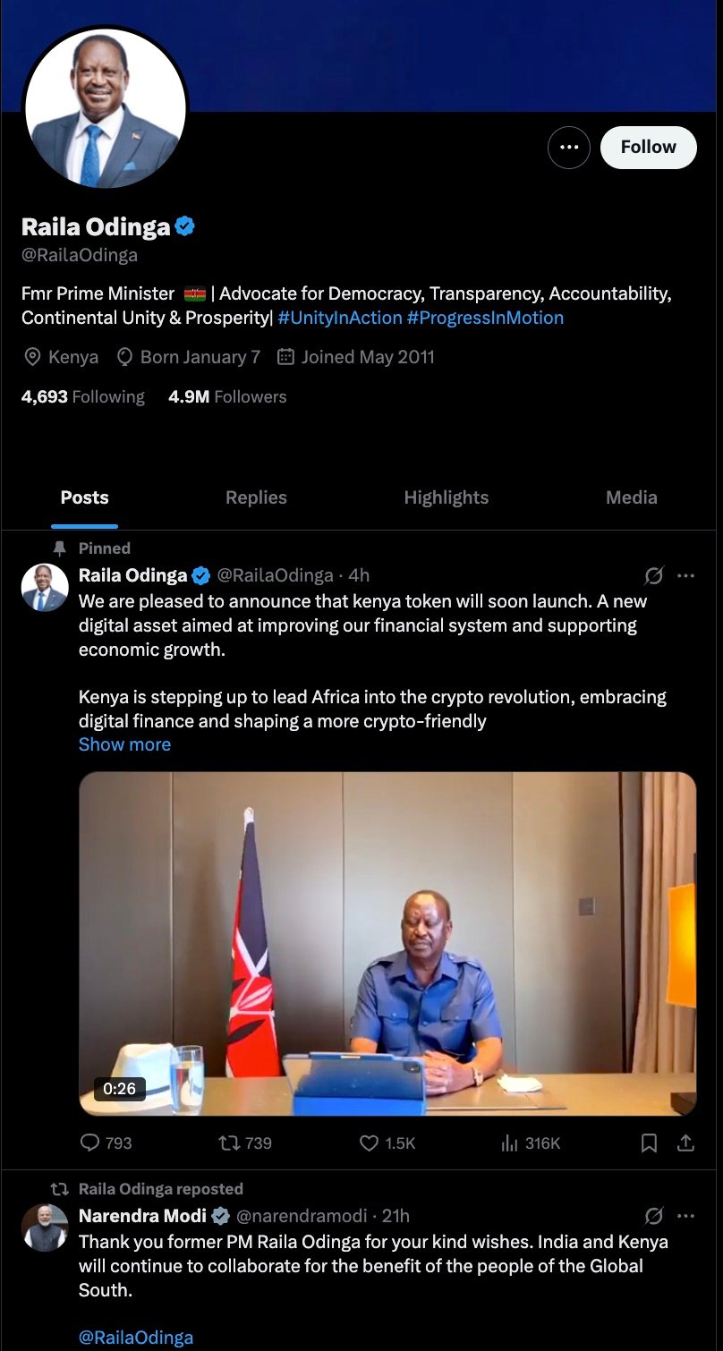Viewport: 723px width, 1351px height.
Task: Expand tweet with Show more link
Action: 124,743
